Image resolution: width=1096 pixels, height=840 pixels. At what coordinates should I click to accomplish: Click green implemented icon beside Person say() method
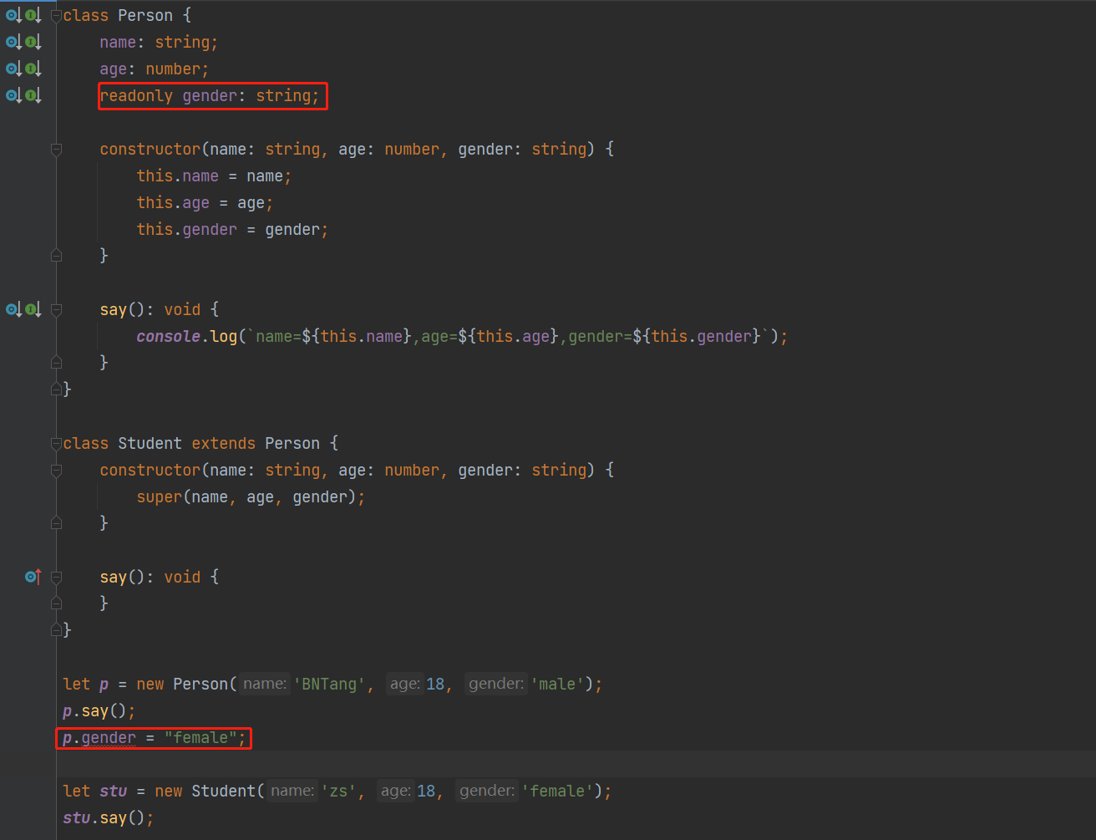click(x=33, y=309)
